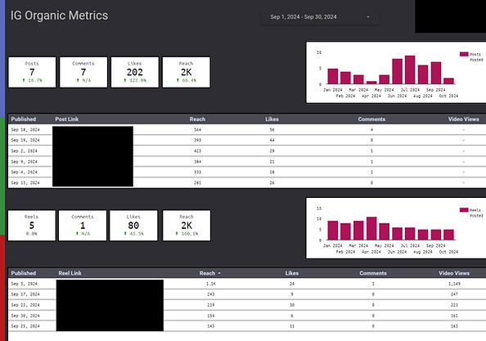Sort posts table by Published column

(24, 119)
